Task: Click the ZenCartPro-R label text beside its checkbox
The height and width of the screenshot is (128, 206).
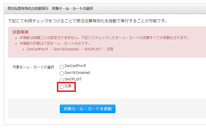Action: click(x=75, y=66)
